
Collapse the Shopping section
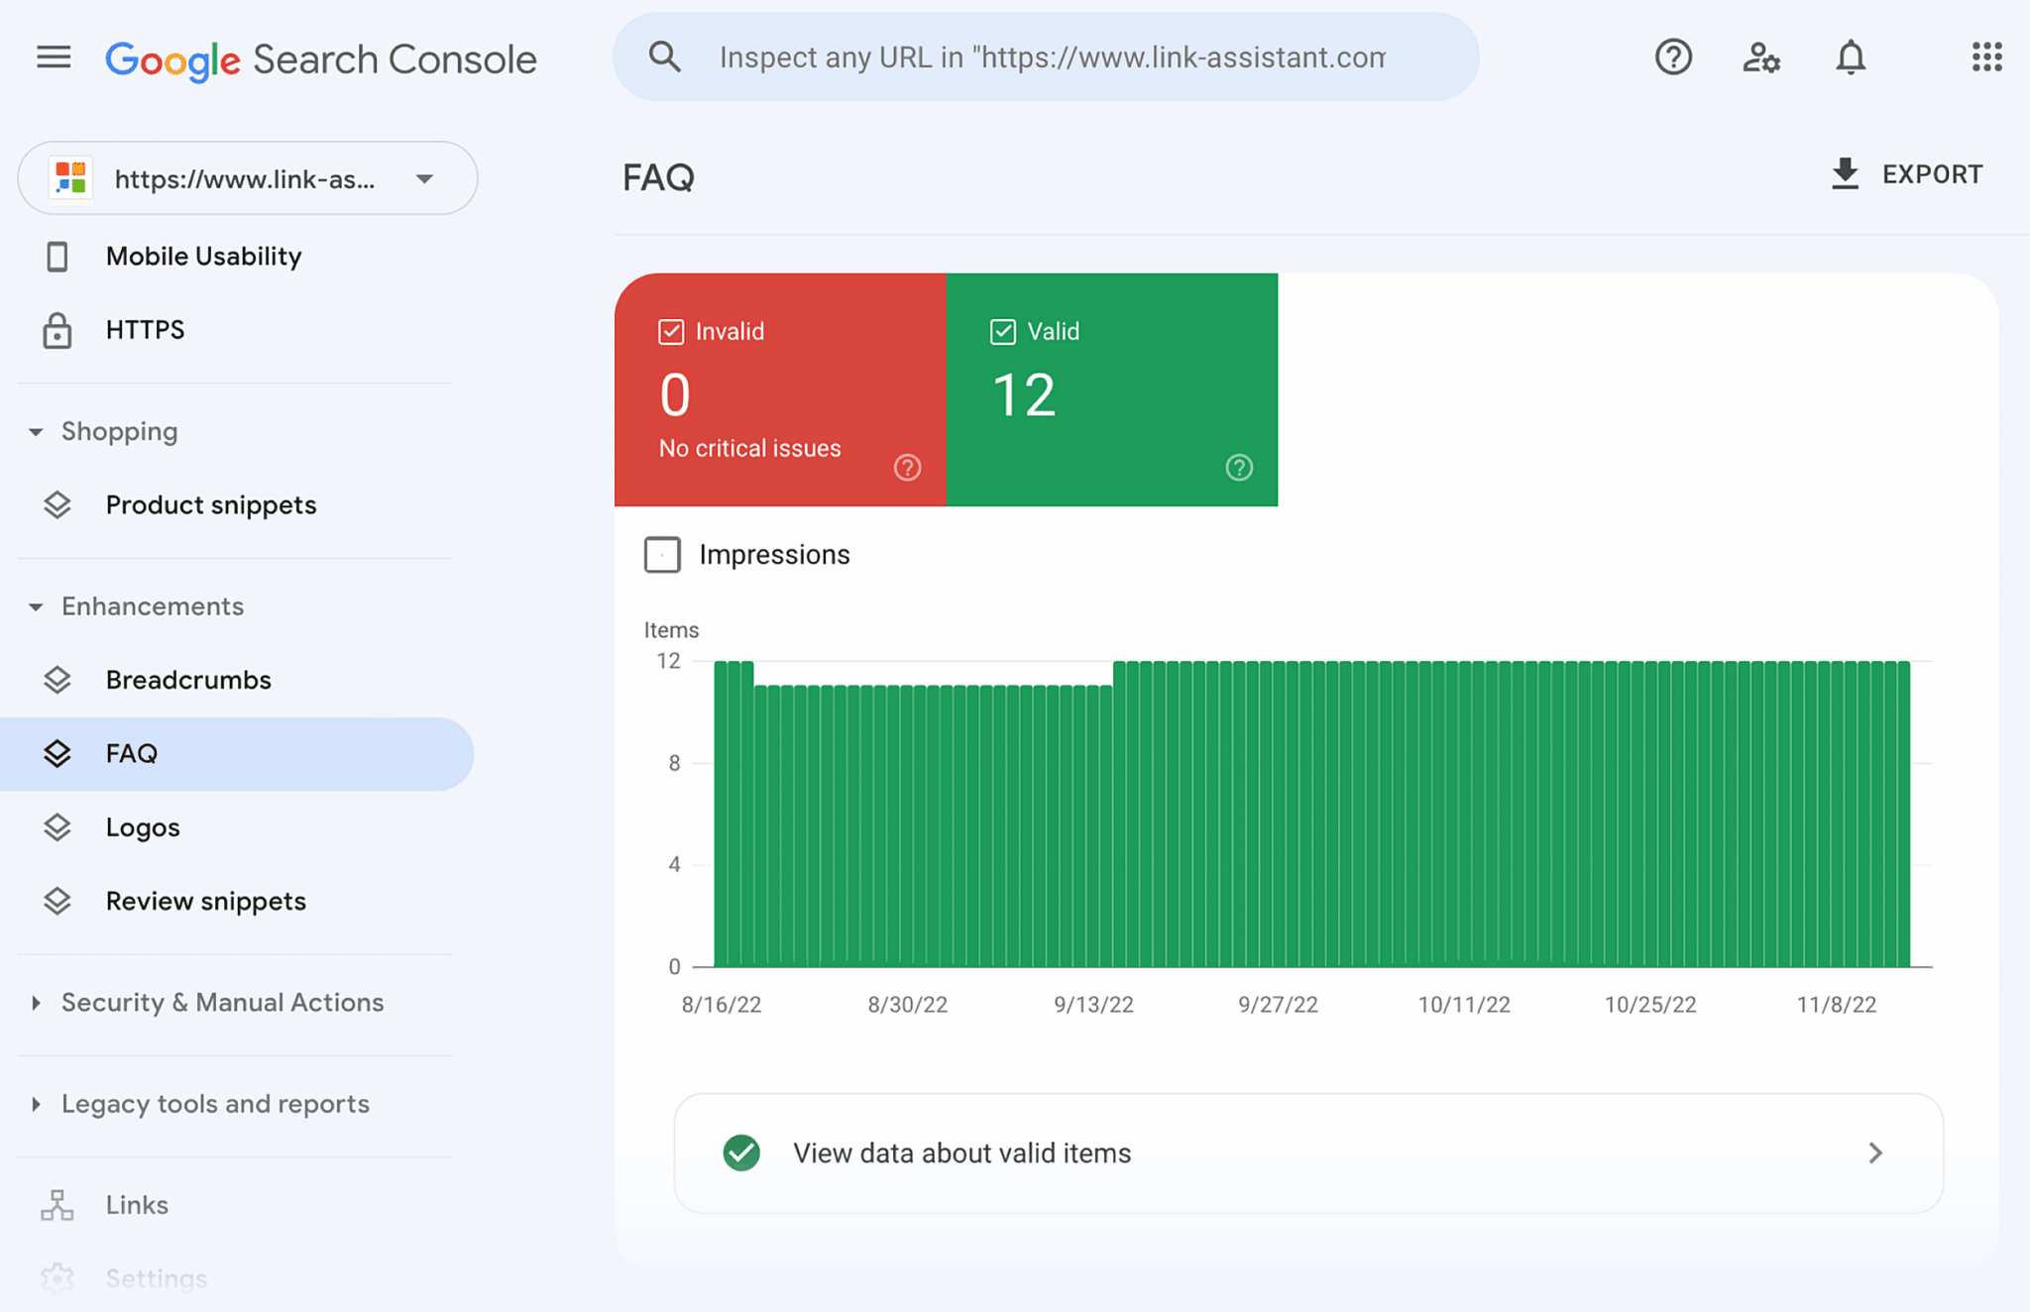[36, 432]
